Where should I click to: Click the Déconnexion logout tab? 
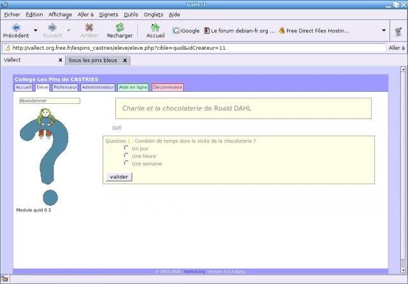168,87
